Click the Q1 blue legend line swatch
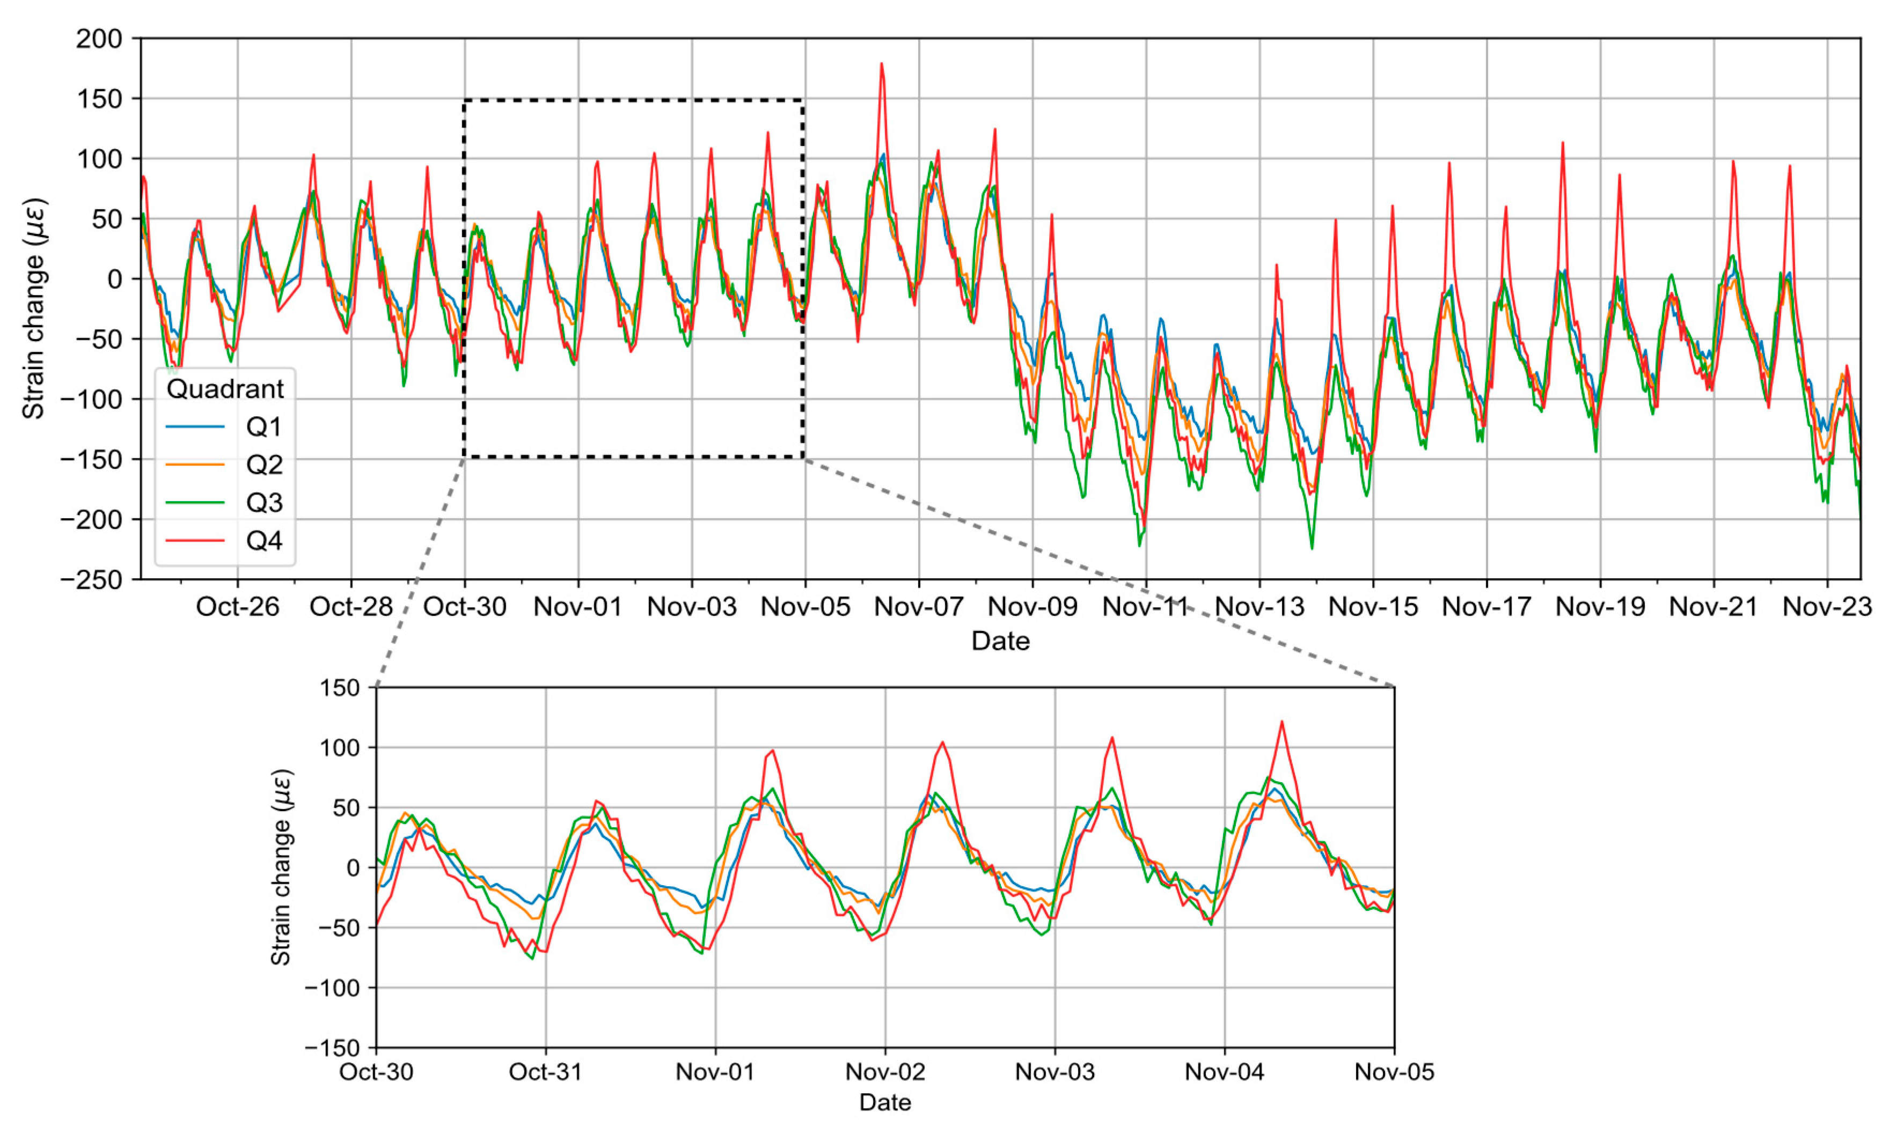This screenshot has height=1126, width=1904. pos(195,427)
